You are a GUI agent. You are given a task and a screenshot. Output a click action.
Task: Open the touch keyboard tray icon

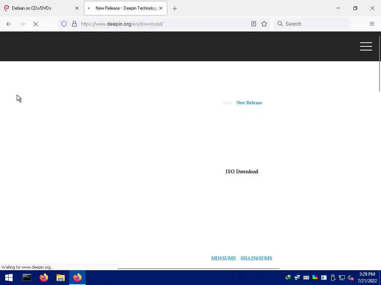point(306,278)
